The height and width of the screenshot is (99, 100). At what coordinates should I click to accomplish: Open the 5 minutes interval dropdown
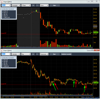(16, 5)
